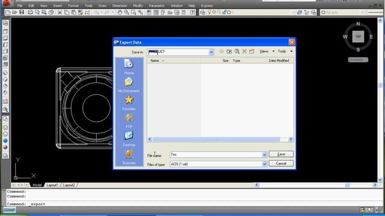This screenshot has width=385, height=216.
Task: Click the Zoom Window toolbar icon
Action: [x=134, y=12]
